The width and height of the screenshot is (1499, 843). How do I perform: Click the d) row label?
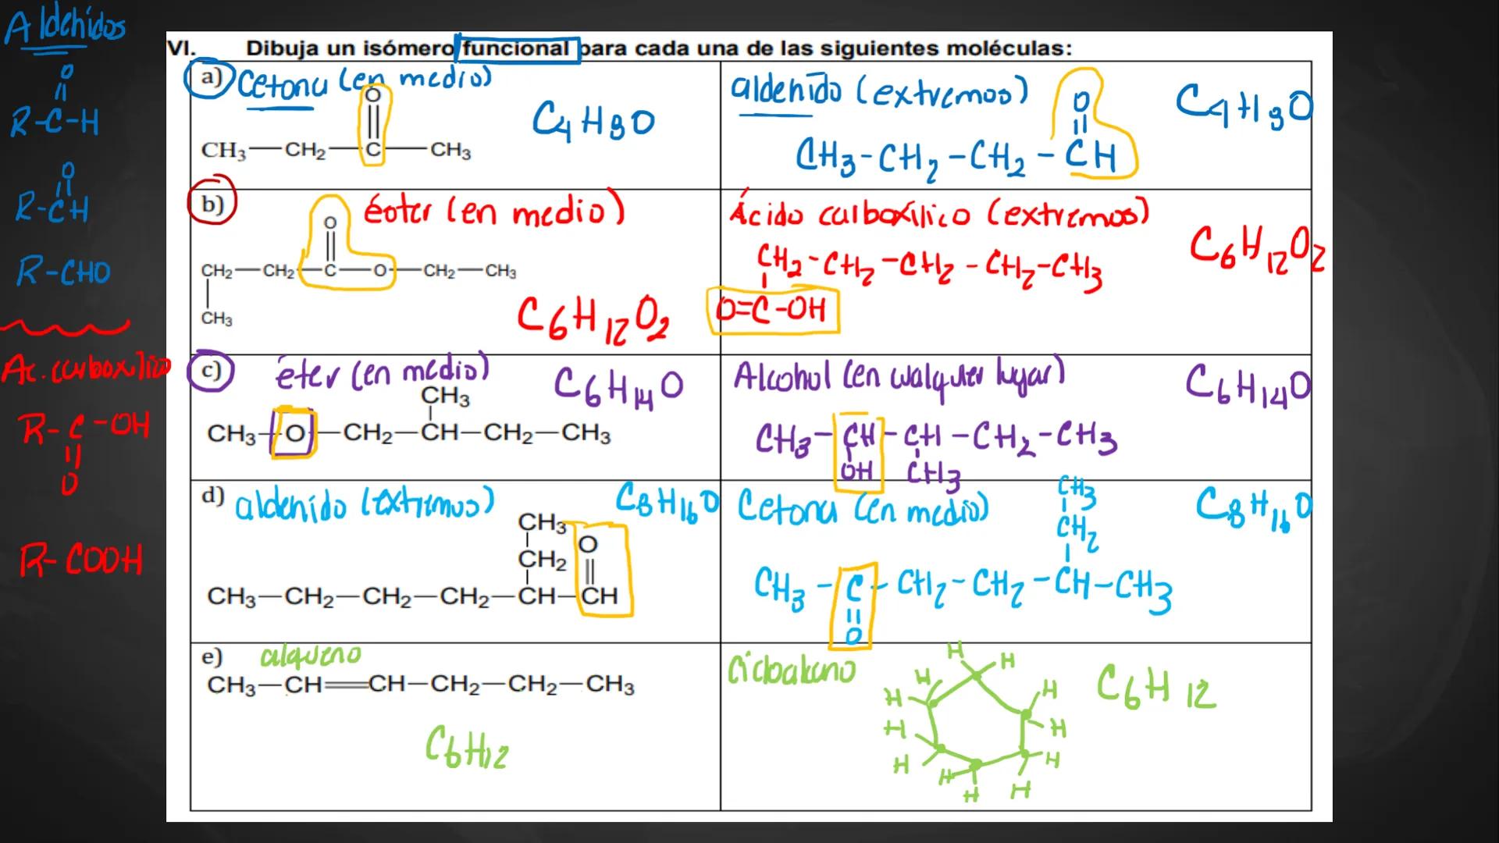pos(213,496)
